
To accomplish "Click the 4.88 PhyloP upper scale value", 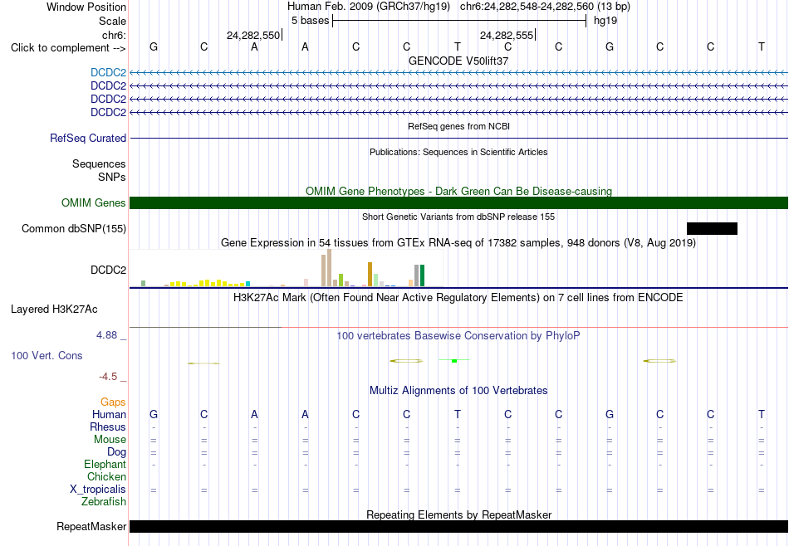I will pyautogui.click(x=107, y=335).
